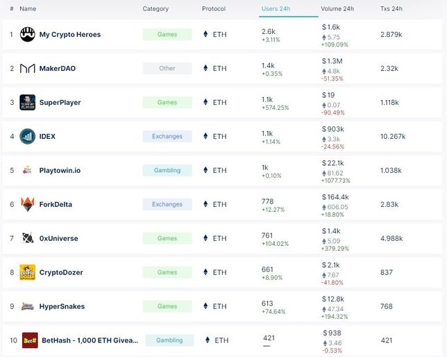Filter by MakerDAO's Other category tag
The width and height of the screenshot is (447, 357).
pos(167,68)
